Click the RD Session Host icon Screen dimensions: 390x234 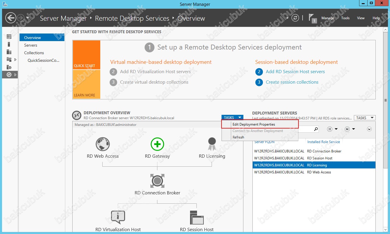pos(197,217)
